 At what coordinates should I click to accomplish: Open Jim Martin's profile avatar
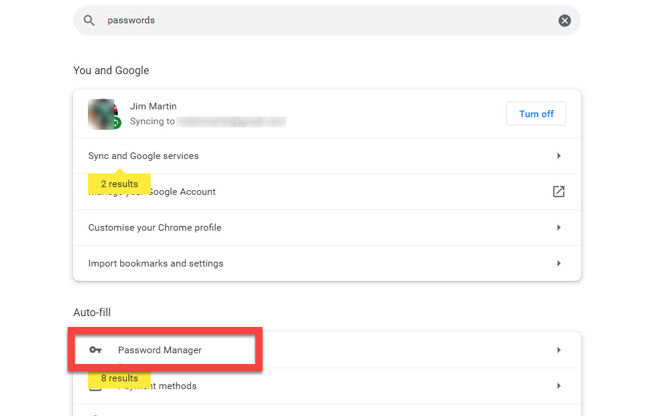(x=103, y=114)
